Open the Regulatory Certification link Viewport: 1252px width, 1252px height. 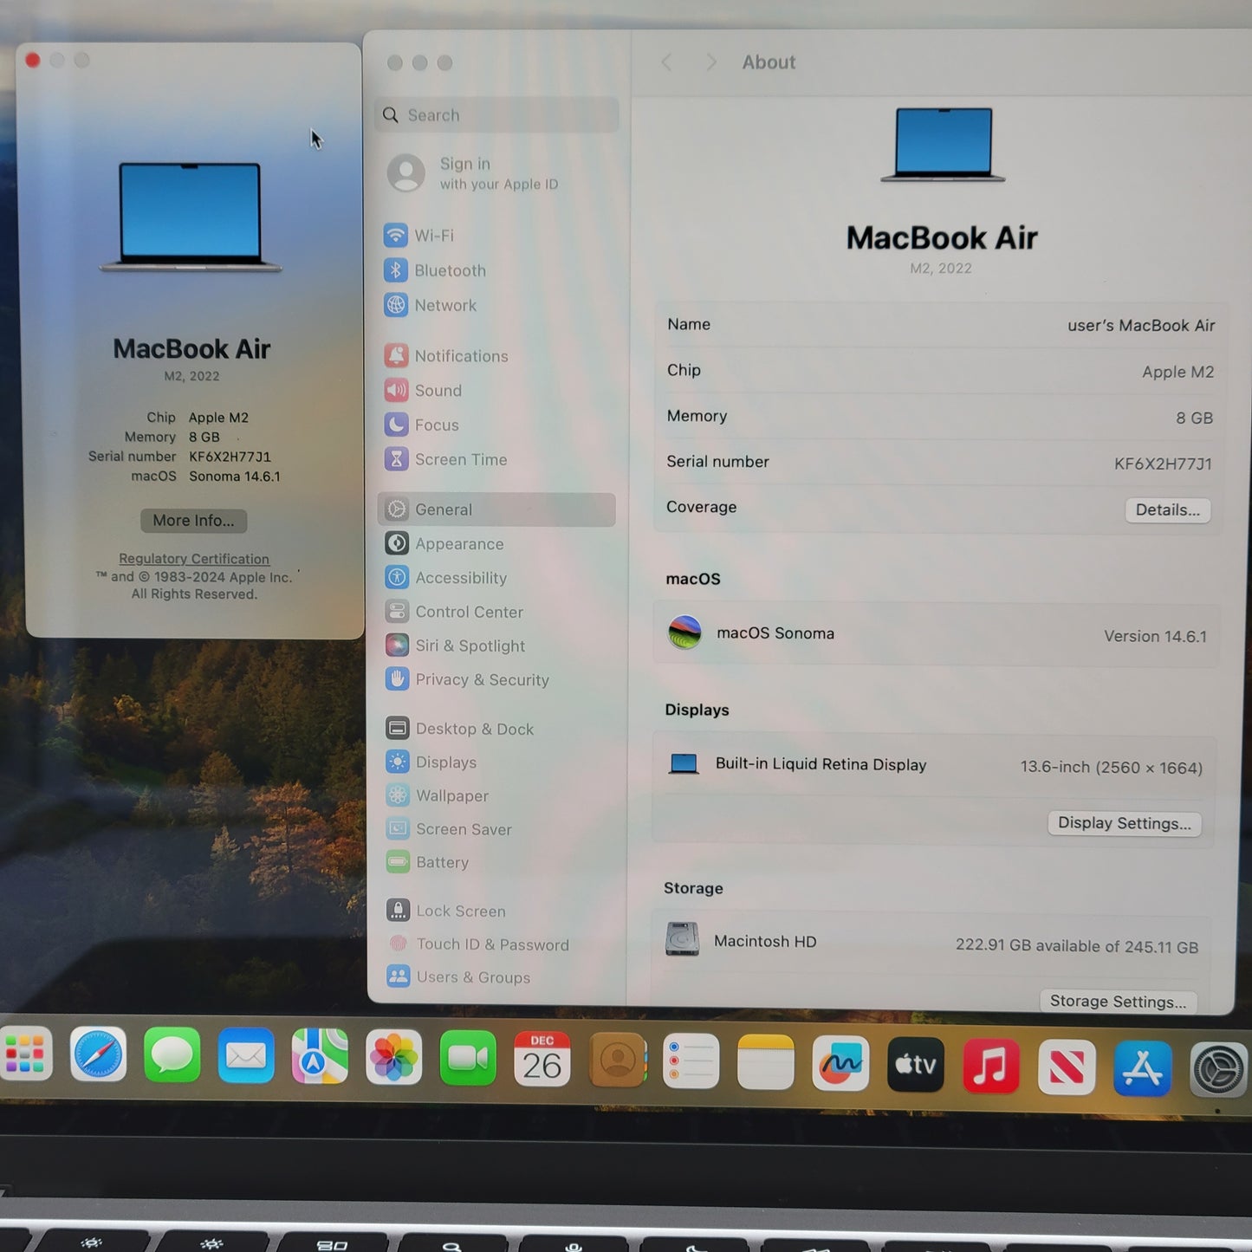[x=193, y=559]
